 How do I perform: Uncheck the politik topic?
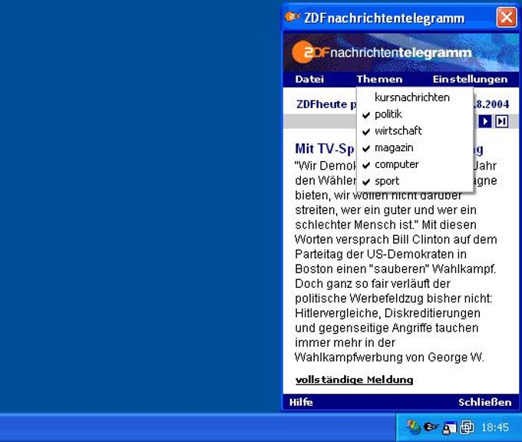(415, 114)
